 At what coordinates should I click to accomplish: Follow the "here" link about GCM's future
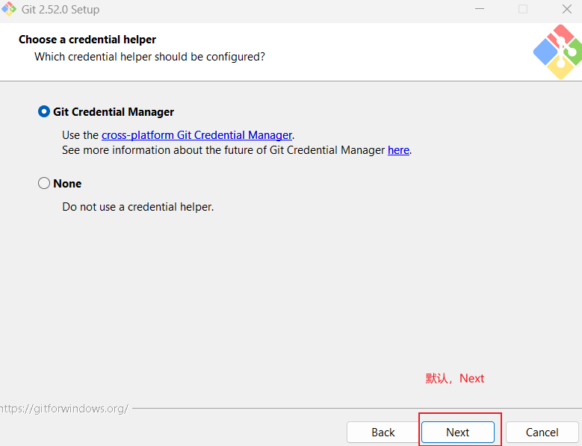point(398,150)
